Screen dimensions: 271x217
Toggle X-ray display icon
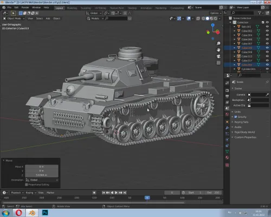[x=198, y=18]
